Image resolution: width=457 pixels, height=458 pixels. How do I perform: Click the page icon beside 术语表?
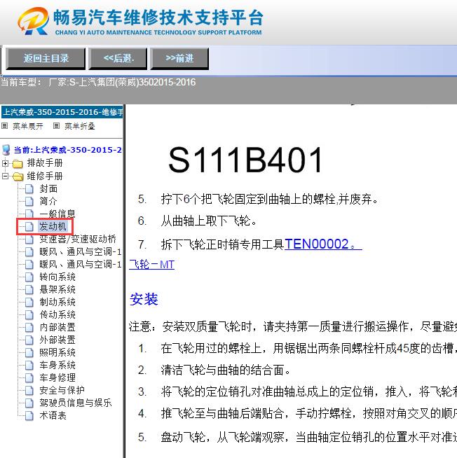[x=29, y=415]
